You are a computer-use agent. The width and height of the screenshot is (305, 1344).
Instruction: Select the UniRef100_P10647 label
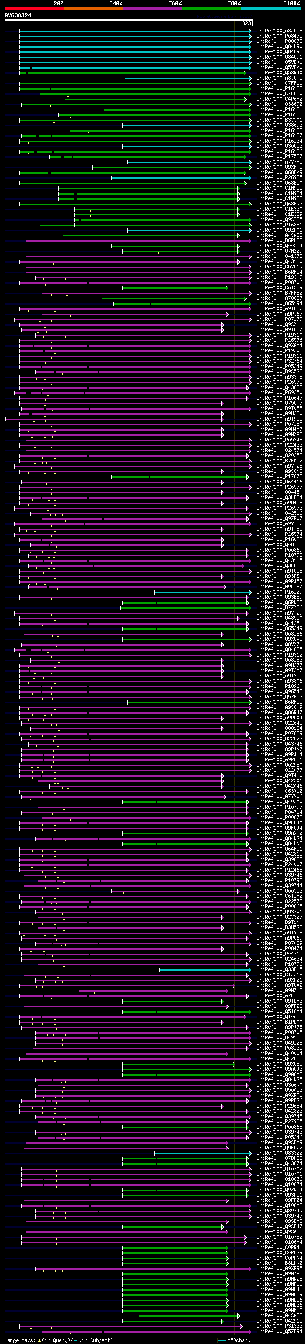click(x=279, y=398)
